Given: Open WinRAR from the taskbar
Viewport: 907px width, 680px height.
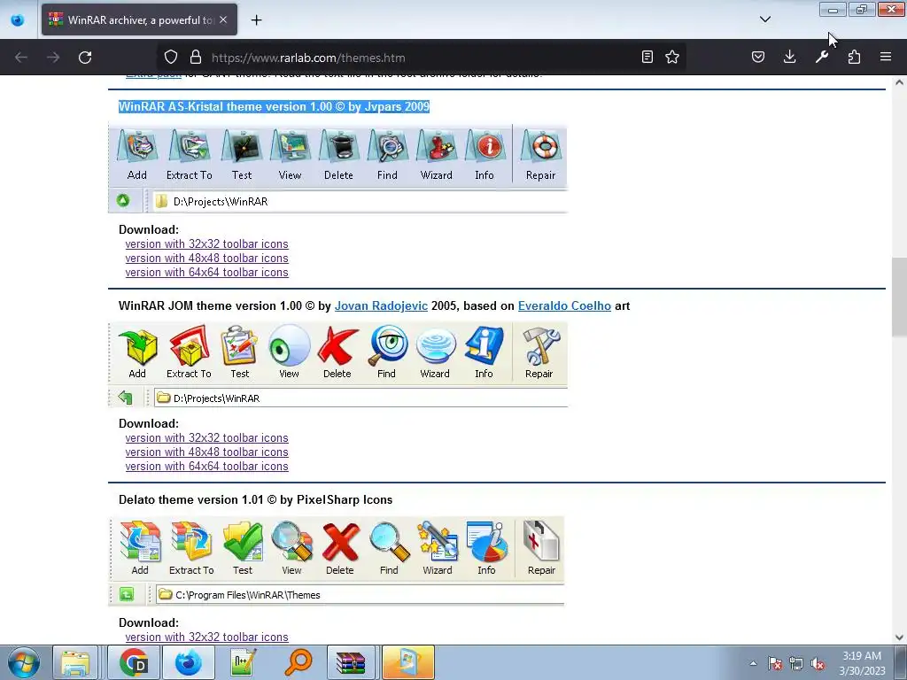Looking at the screenshot, I should click(351, 662).
